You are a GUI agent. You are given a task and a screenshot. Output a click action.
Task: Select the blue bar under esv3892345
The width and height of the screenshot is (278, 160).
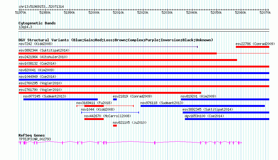pyautogui.click(x=226, y=112)
